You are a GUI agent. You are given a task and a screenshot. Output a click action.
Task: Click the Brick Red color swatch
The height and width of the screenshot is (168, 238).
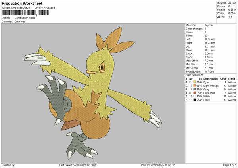point(194,93)
